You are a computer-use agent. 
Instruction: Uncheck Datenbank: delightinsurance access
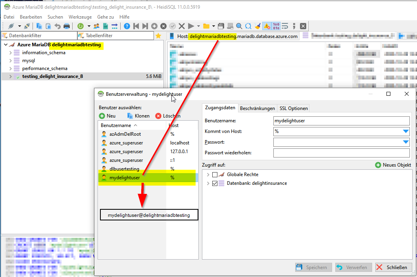215,183
